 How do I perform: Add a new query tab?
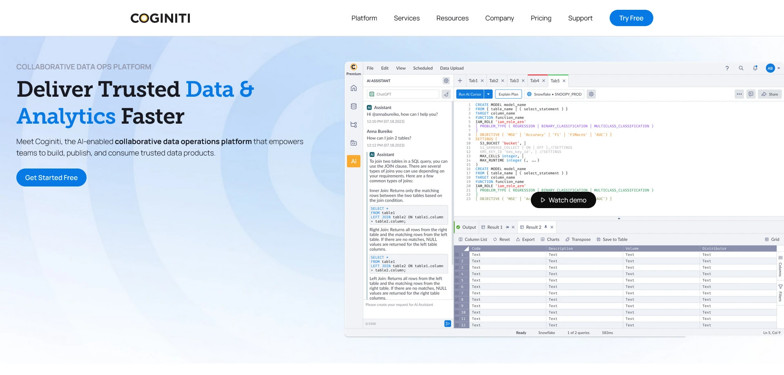pyautogui.click(x=460, y=81)
